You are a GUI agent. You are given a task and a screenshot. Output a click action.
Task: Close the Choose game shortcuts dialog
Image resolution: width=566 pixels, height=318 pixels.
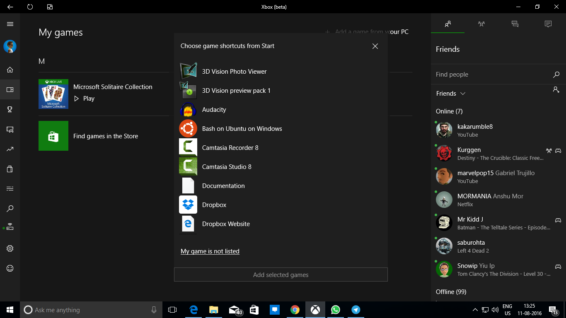(x=375, y=46)
